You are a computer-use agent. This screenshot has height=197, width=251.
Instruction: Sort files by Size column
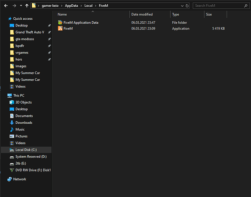point(209,15)
